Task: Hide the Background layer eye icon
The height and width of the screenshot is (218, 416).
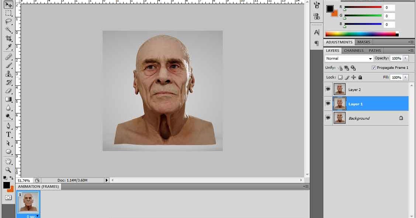Action: (x=328, y=117)
